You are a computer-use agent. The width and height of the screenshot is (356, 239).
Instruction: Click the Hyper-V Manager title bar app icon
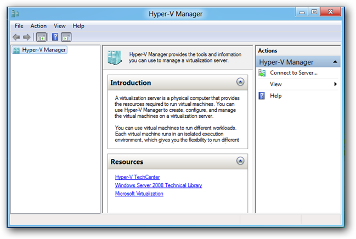15,14
